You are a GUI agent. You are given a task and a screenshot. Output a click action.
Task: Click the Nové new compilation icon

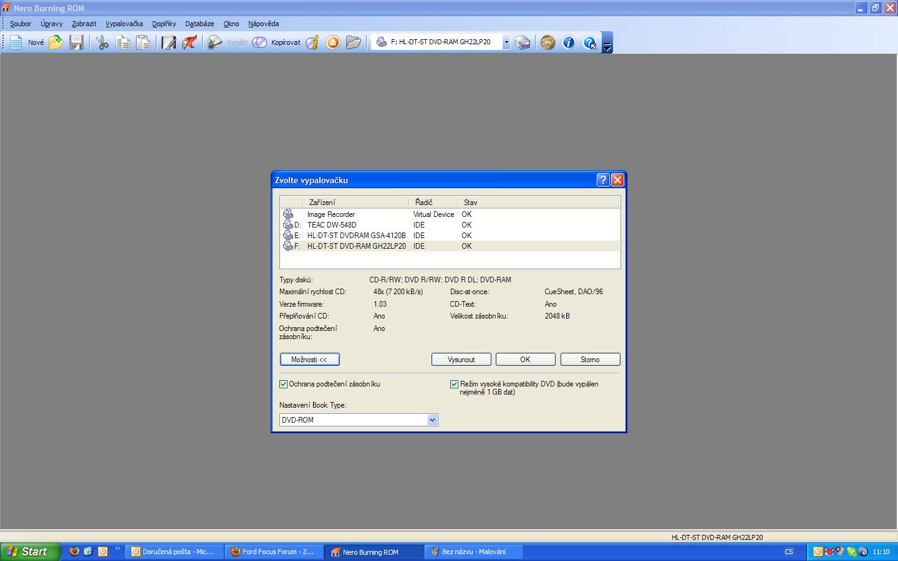(17, 42)
